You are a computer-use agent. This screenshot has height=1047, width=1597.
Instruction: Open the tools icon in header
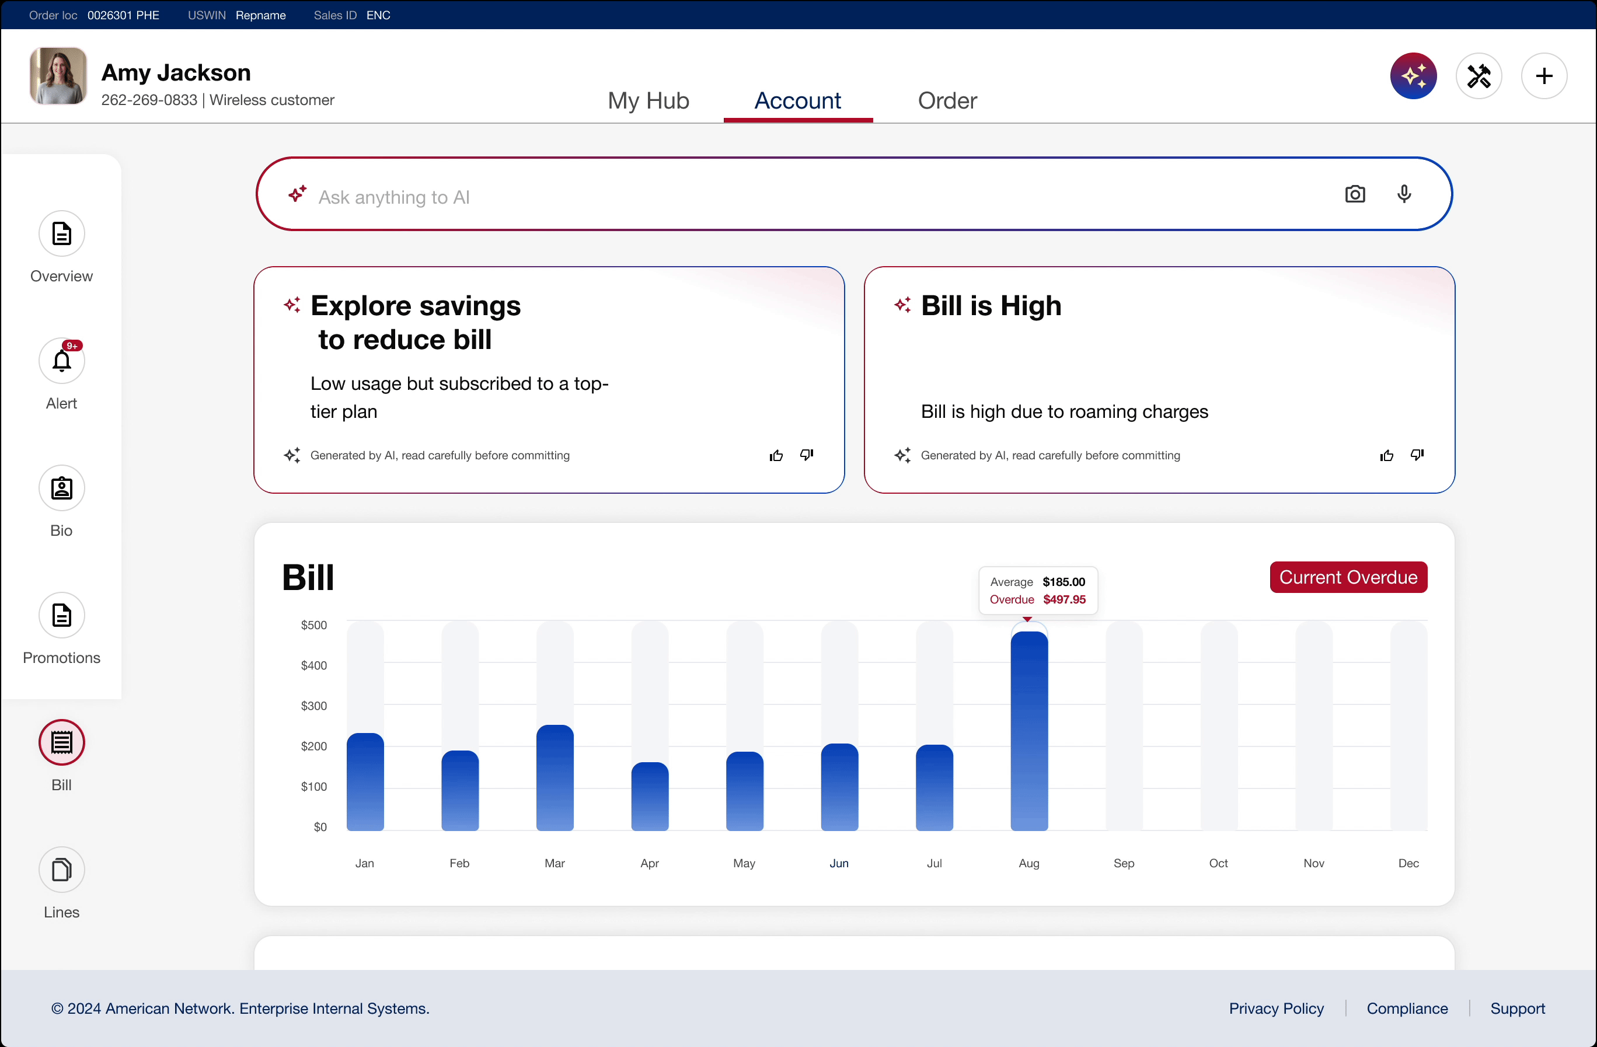(1479, 76)
